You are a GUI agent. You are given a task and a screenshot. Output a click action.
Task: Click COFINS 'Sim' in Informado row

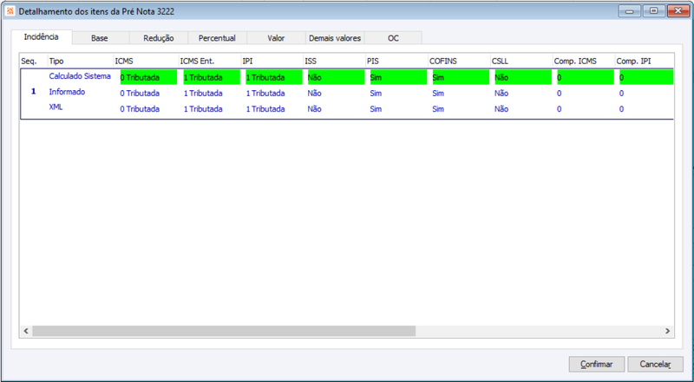[x=438, y=94]
